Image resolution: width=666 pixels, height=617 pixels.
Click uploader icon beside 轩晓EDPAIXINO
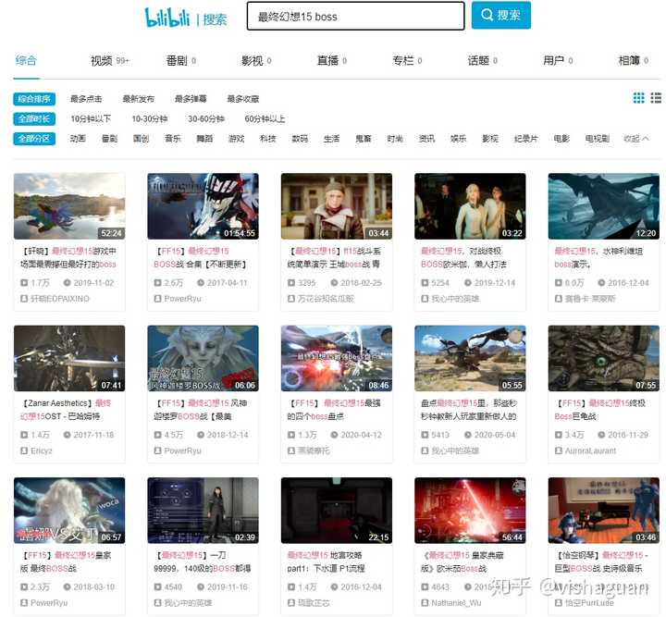(24, 299)
